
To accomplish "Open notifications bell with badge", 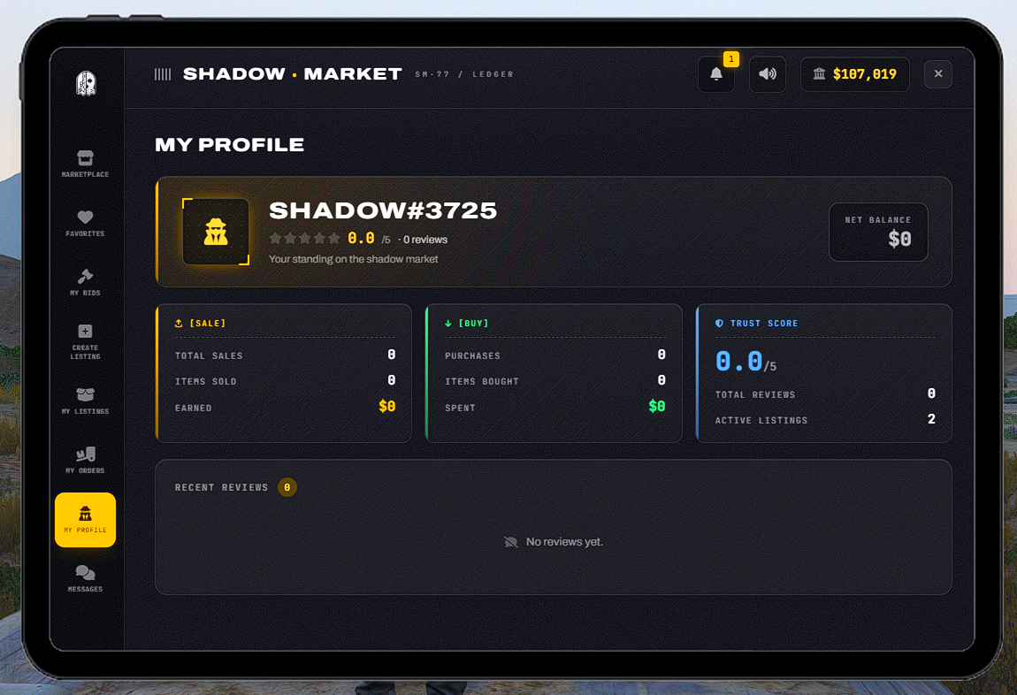I will click(x=716, y=74).
